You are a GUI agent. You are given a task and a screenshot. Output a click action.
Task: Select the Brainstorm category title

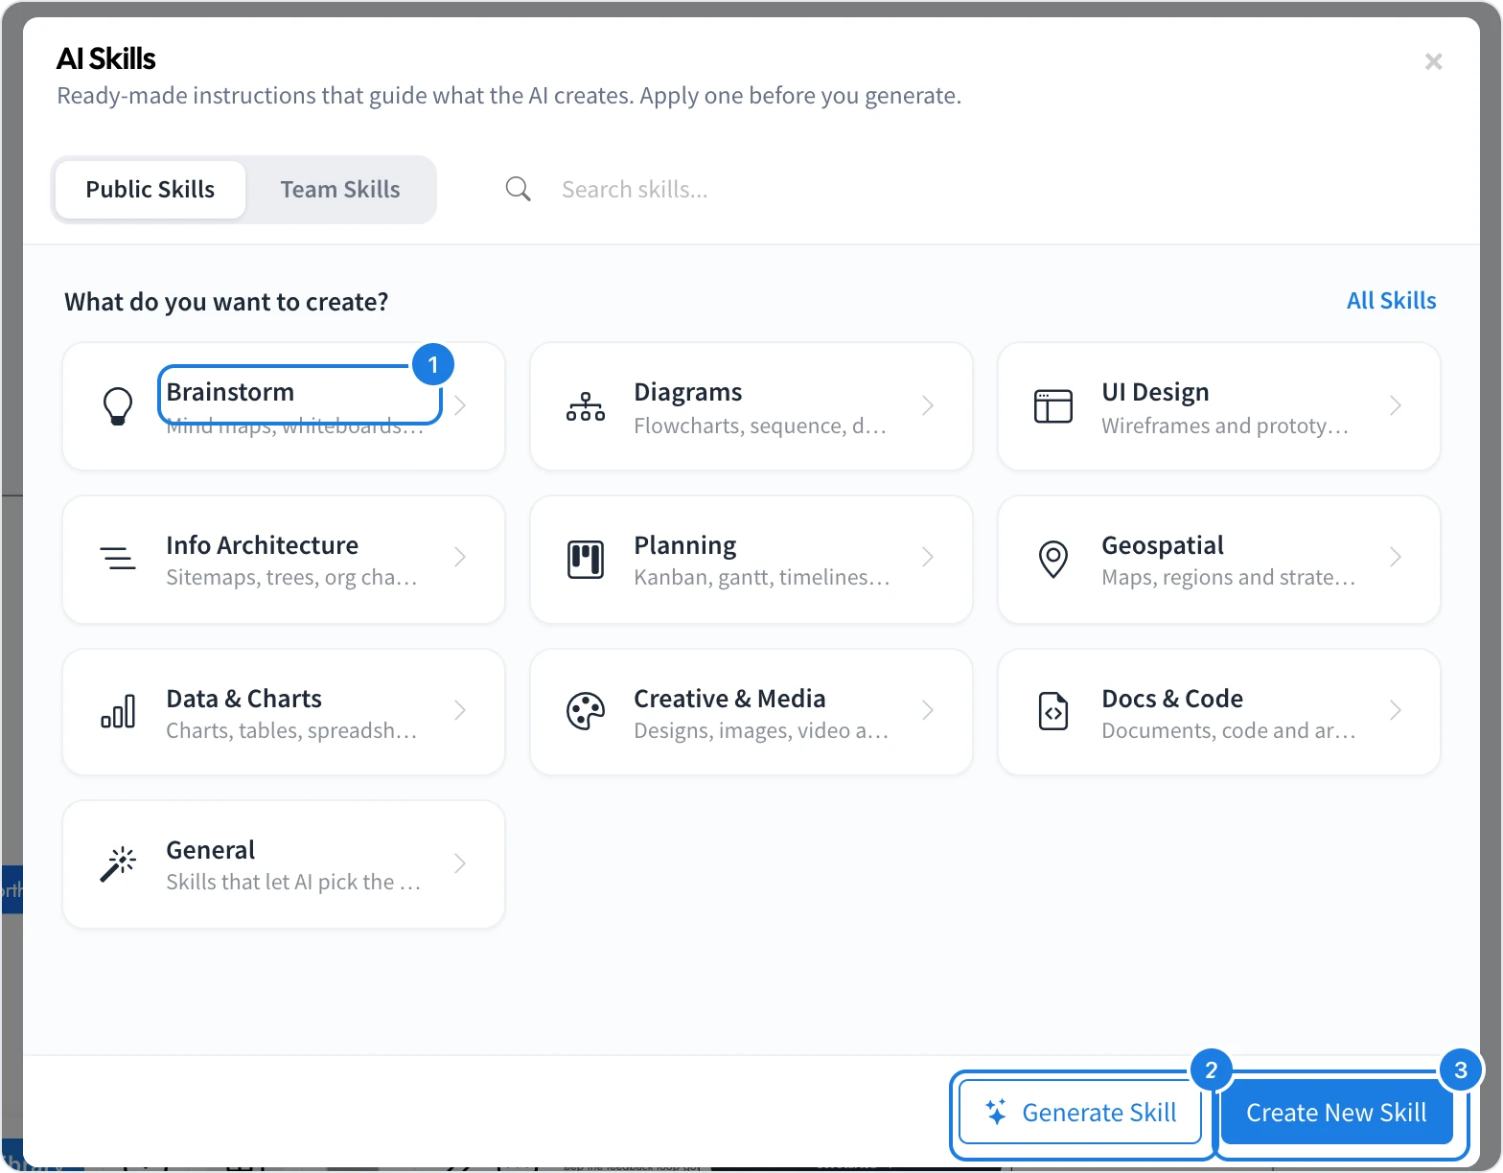pyautogui.click(x=230, y=392)
